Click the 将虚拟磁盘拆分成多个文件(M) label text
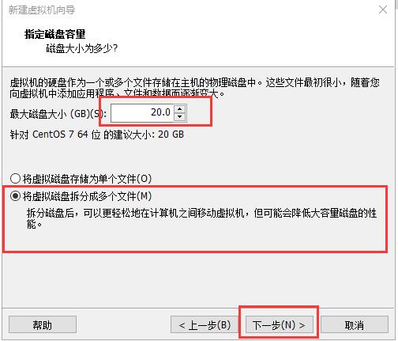 87,196
